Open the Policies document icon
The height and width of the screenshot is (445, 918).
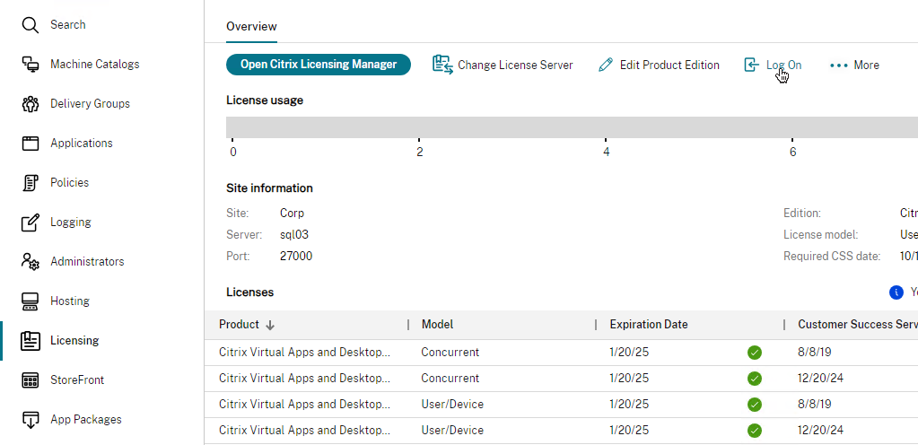coord(31,183)
